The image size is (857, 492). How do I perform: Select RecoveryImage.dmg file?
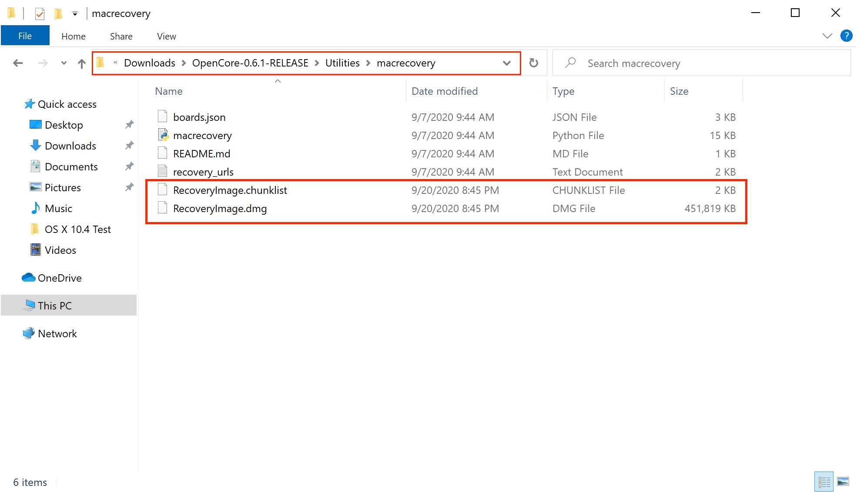(x=220, y=209)
